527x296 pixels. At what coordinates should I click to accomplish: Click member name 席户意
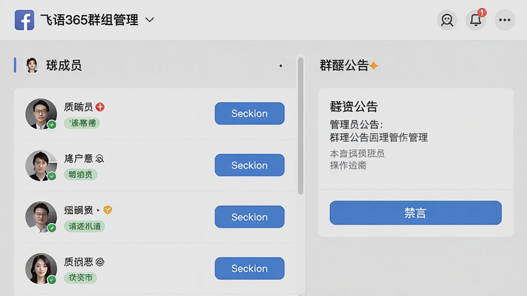click(78, 158)
